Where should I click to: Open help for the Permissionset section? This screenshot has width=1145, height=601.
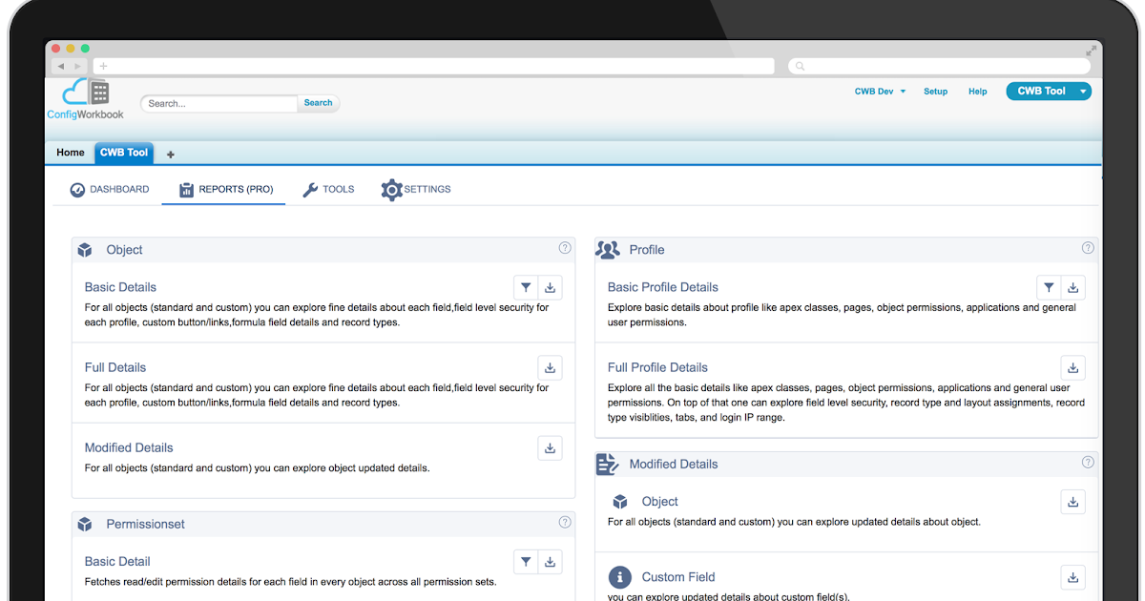tap(565, 523)
